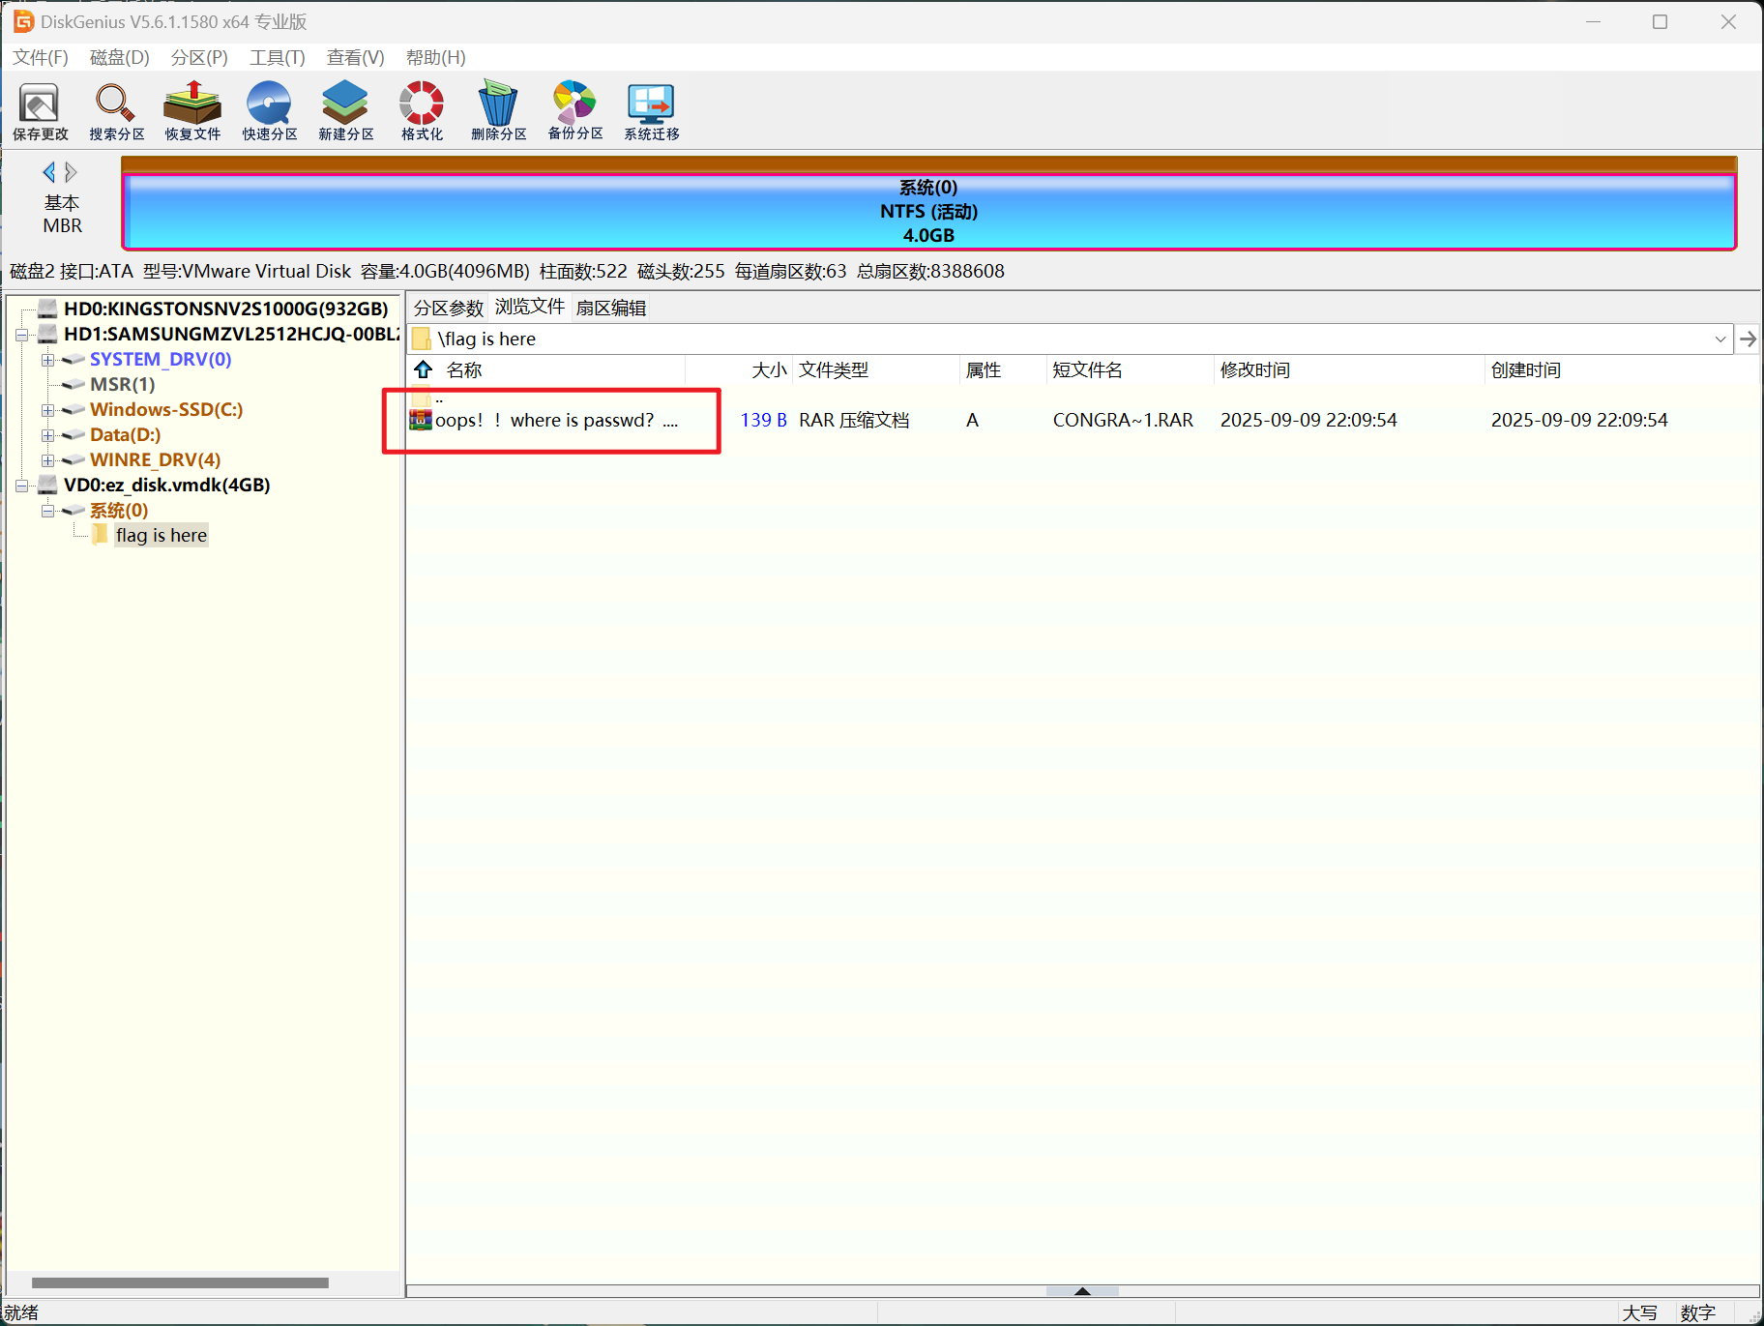The width and height of the screenshot is (1764, 1326).
Task: Open the Format (格式化) tool
Action: click(x=422, y=110)
